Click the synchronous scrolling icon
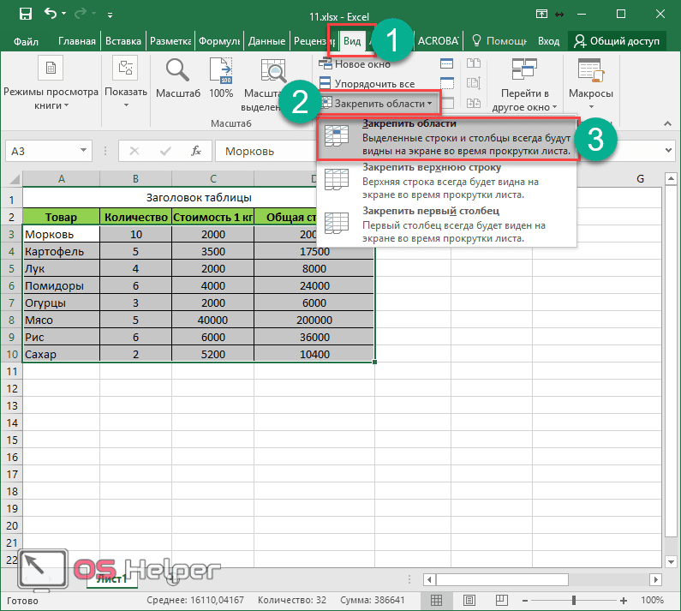This screenshot has height=611, width=681. [474, 83]
